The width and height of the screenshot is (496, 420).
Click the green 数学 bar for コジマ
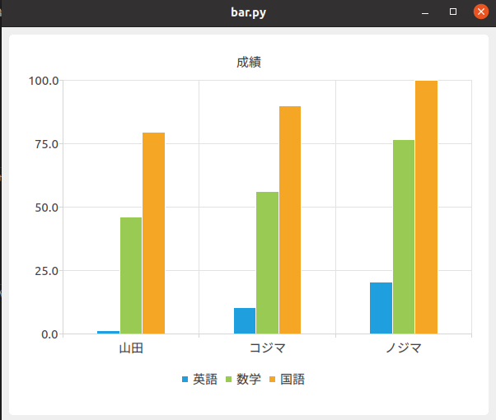click(x=267, y=263)
